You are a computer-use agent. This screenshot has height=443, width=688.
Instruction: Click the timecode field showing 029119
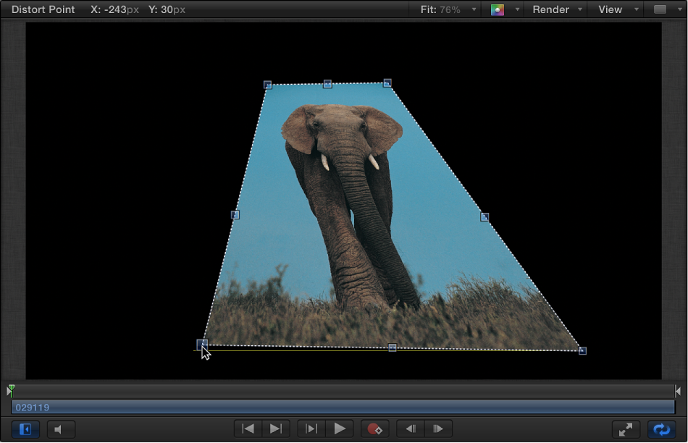coord(33,407)
